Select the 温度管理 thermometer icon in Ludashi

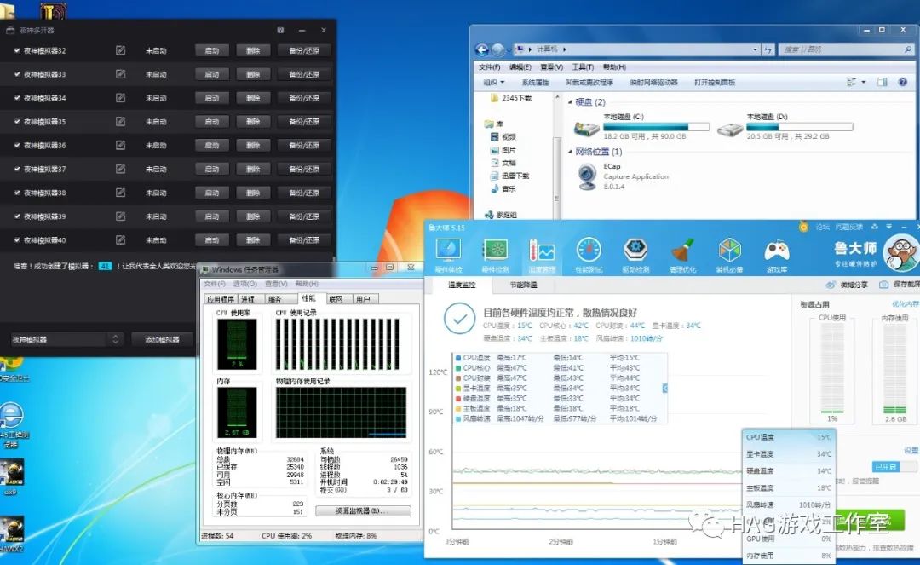(x=542, y=251)
